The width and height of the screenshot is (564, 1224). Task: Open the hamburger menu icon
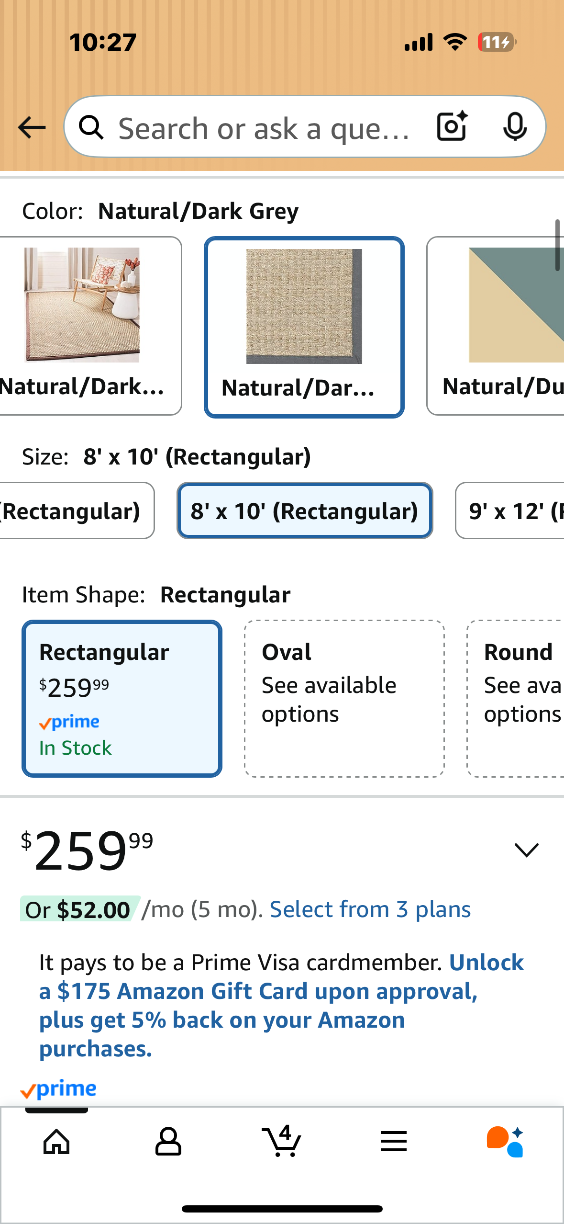[394, 1142]
